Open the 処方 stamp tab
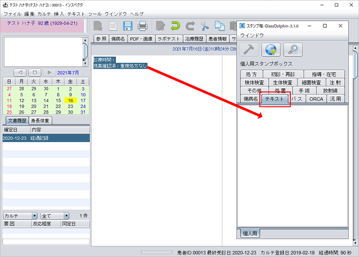This screenshot has width=359, height=257. [251, 74]
